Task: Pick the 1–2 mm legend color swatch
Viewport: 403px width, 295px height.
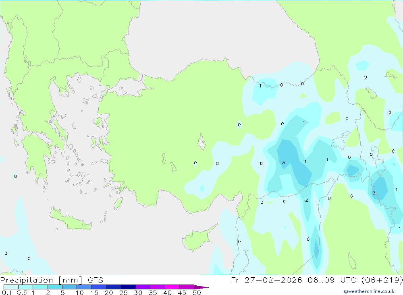Action: coord(40,287)
